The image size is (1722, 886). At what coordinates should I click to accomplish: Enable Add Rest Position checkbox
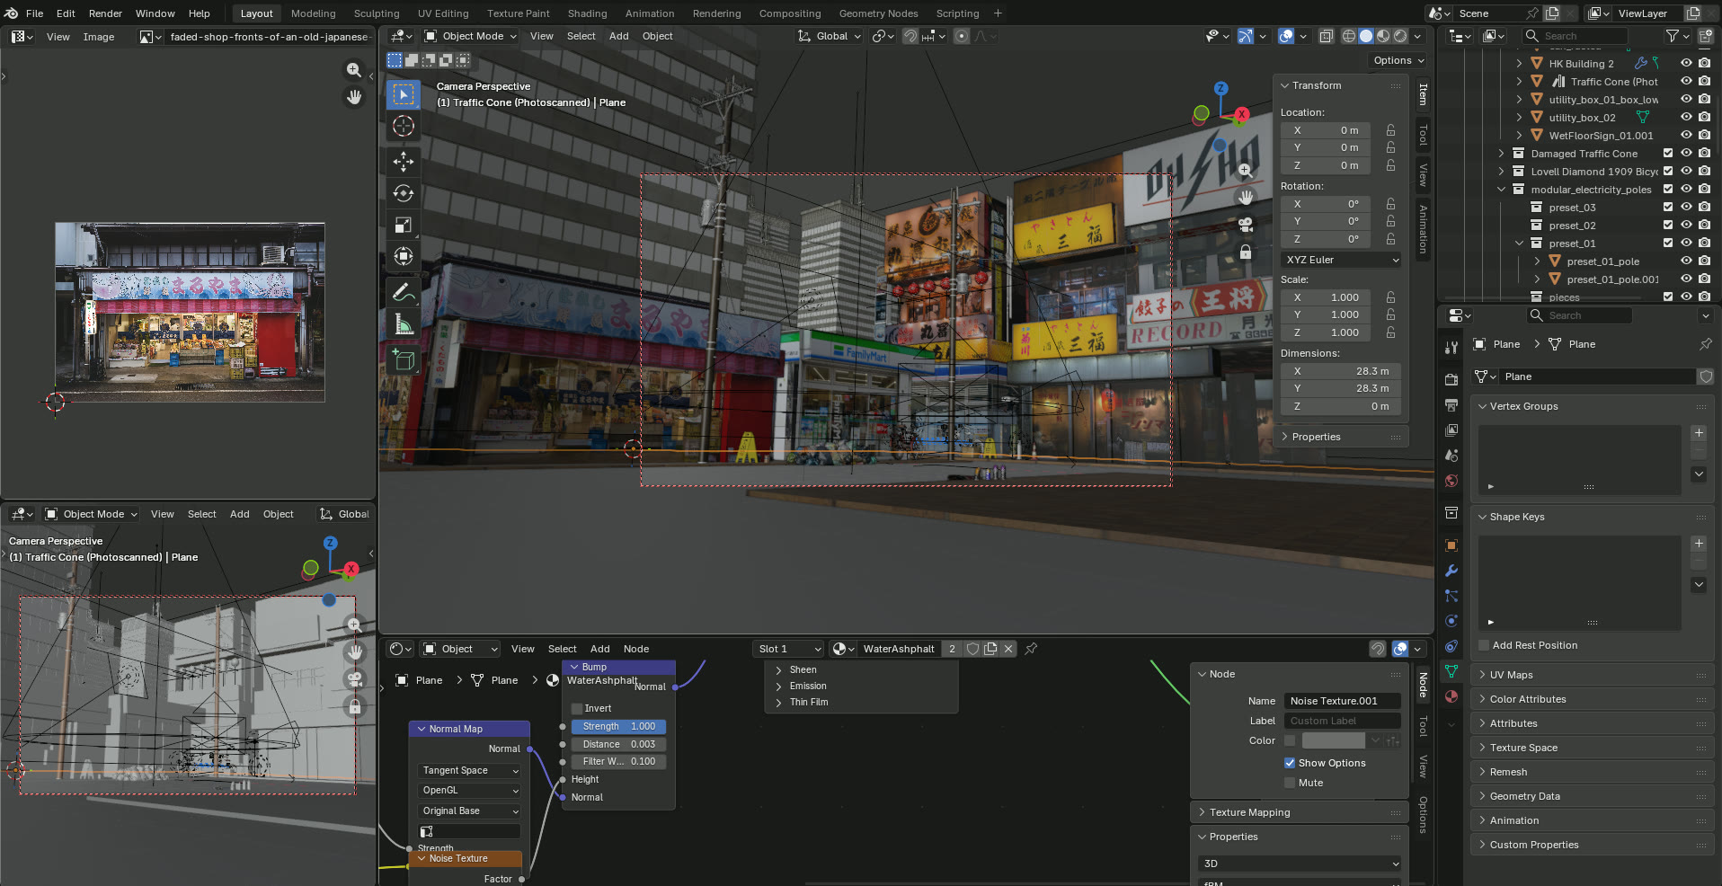pos(1484,645)
